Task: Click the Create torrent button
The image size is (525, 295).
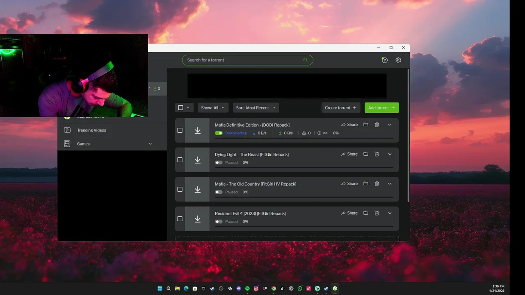Action: point(341,108)
